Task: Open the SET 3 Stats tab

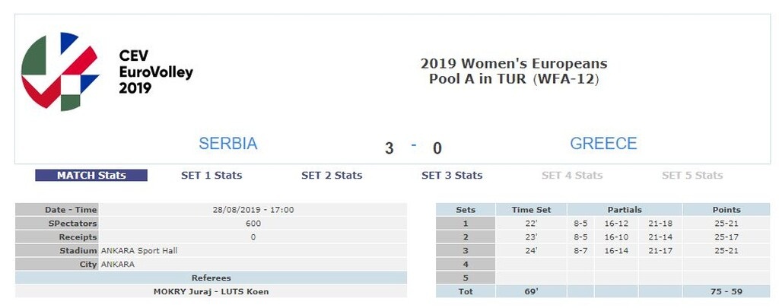Action: click(452, 176)
